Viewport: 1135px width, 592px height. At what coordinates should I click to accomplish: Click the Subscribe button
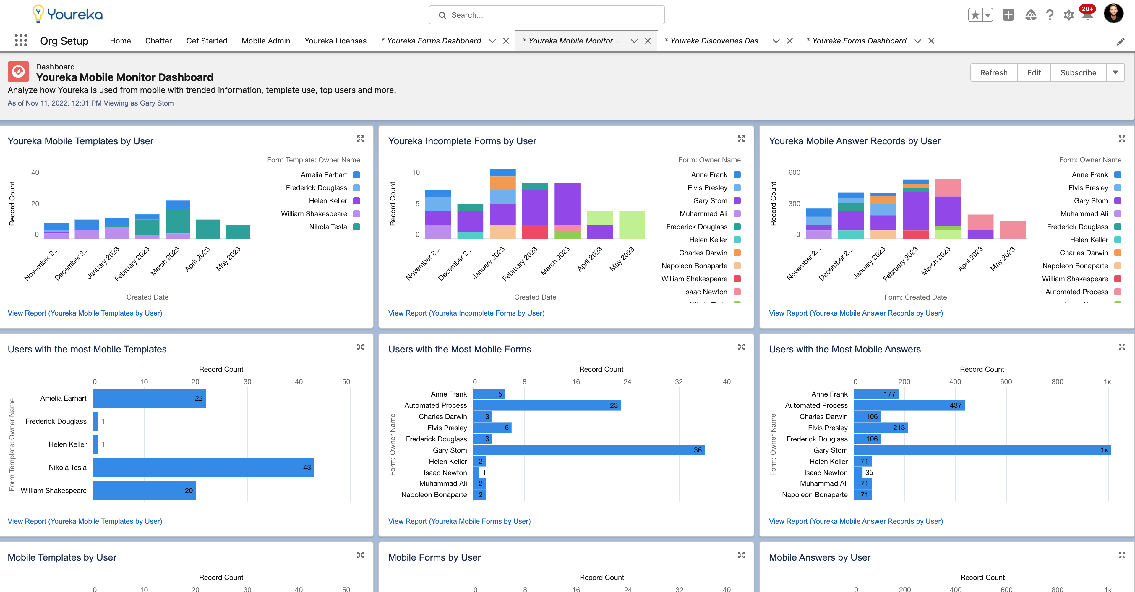[x=1078, y=73]
